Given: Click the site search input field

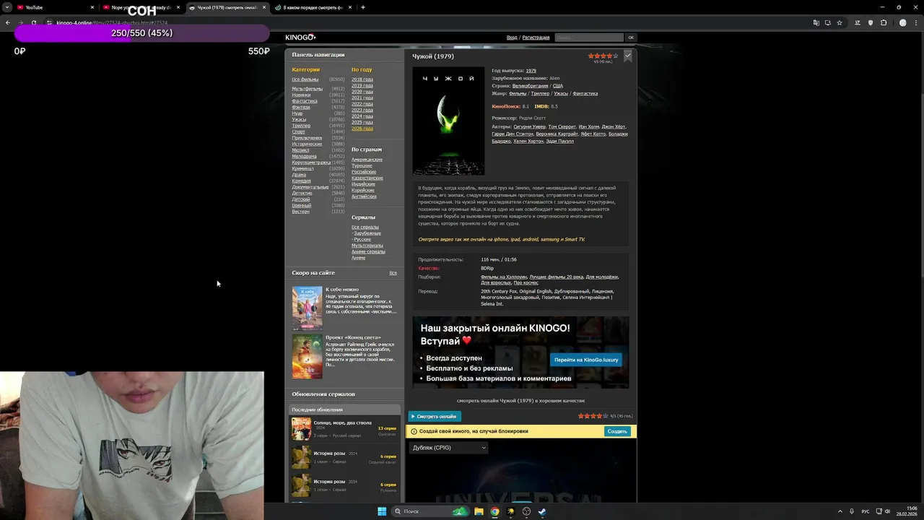Looking at the screenshot, I should [589, 38].
